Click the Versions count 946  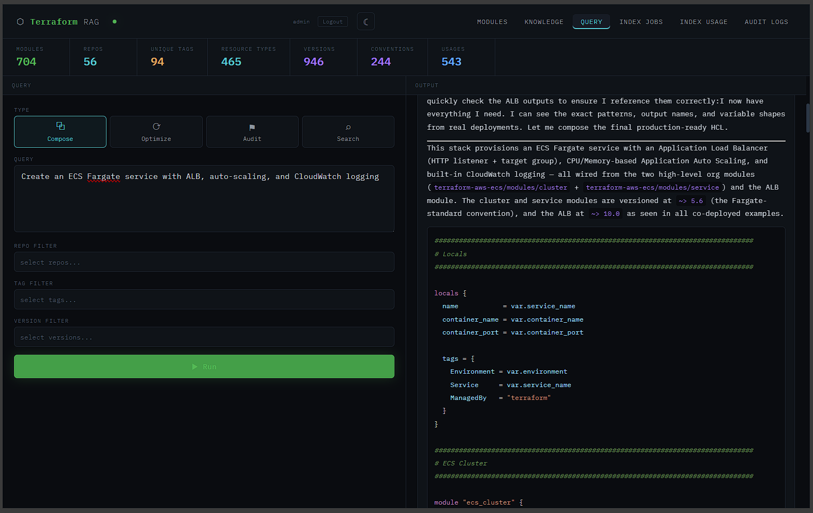(x=314, y=62)
